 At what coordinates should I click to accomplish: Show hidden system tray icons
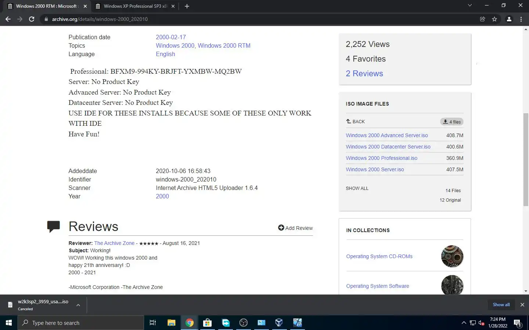point(464,323)
